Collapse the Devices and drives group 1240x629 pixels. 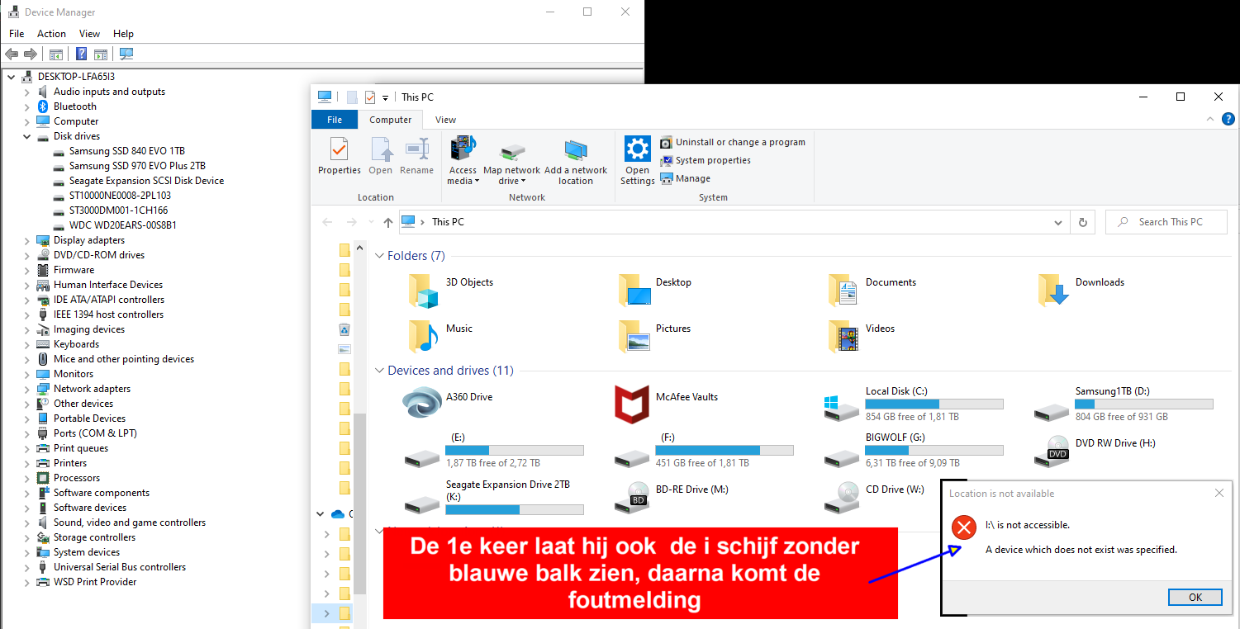pyautogui.click(x=379, y=371)
